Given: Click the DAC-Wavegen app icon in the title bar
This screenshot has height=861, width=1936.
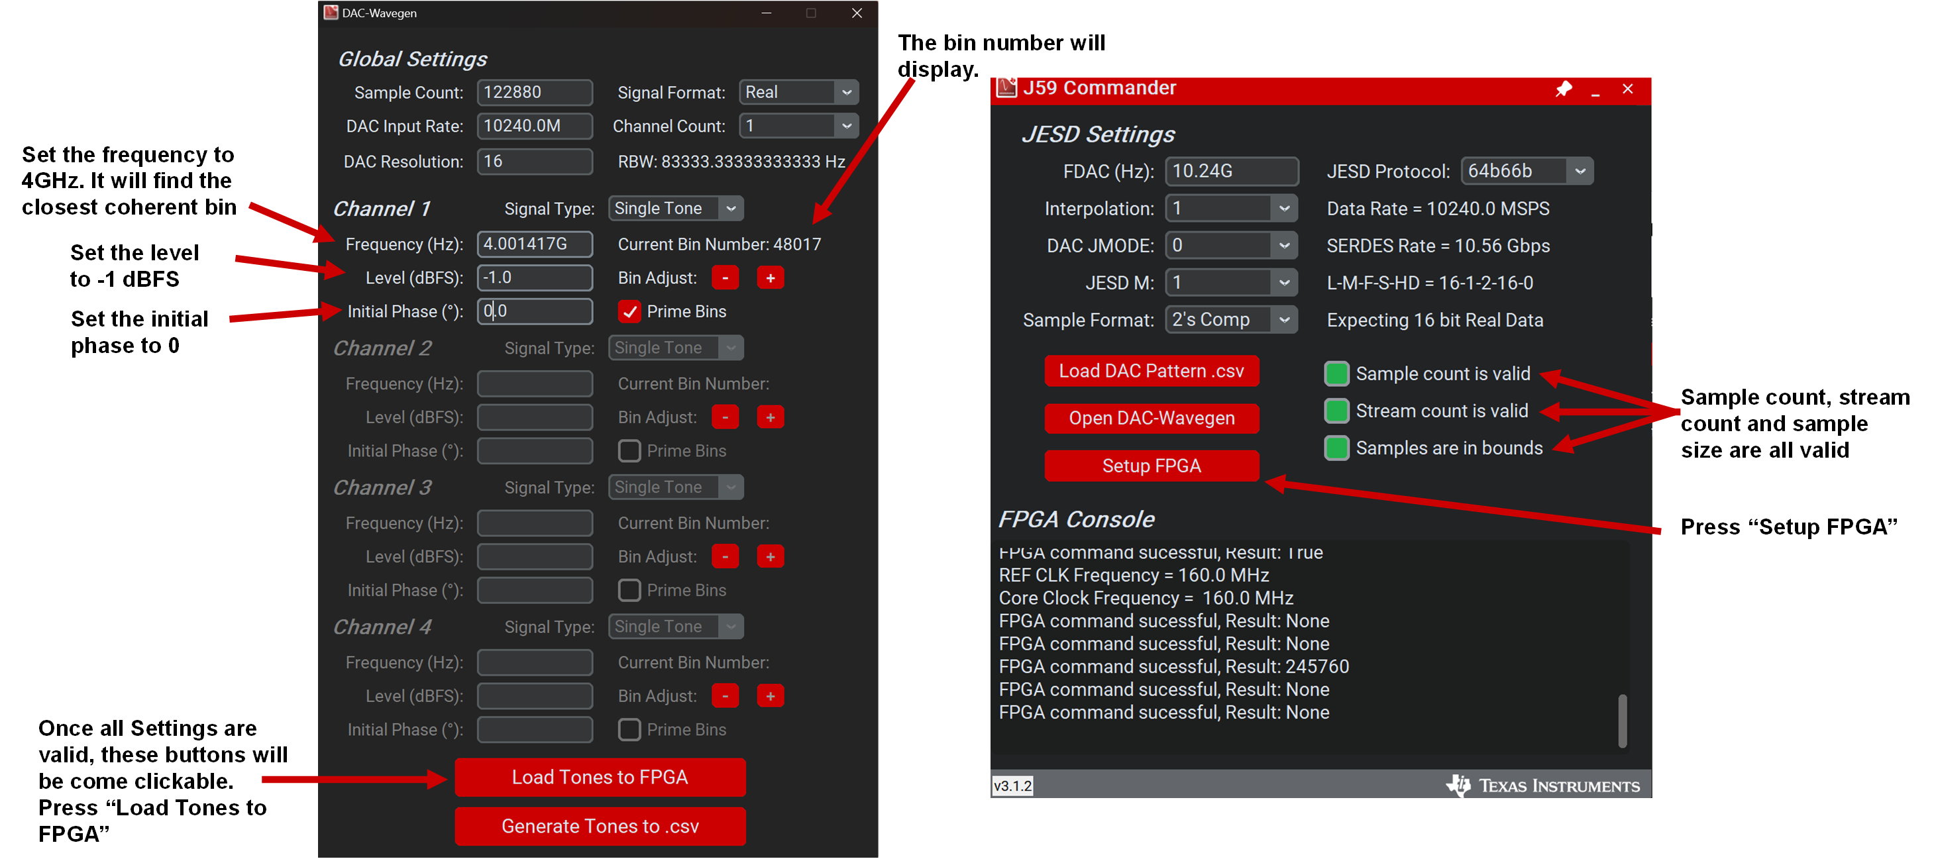Looking at the screenshot, I should coord(329,12).
